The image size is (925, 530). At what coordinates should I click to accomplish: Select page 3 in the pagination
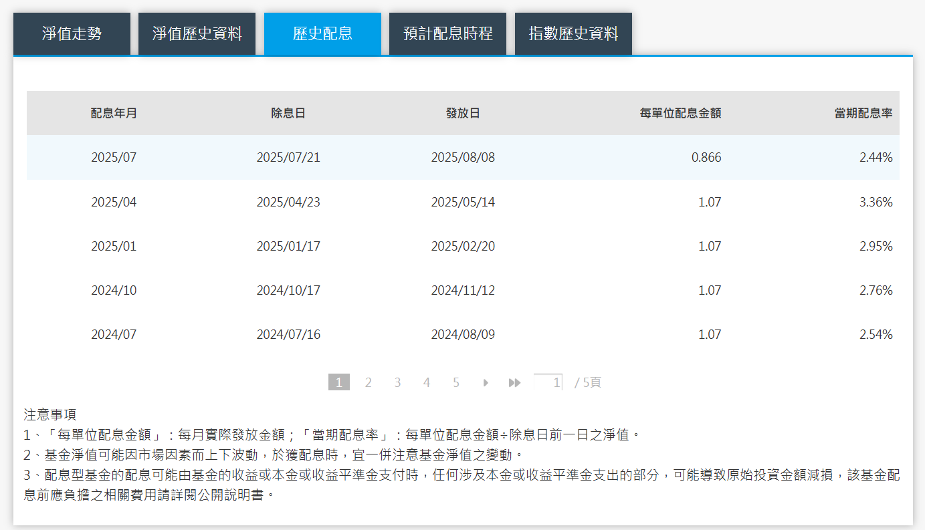click(x=397, y=382)
